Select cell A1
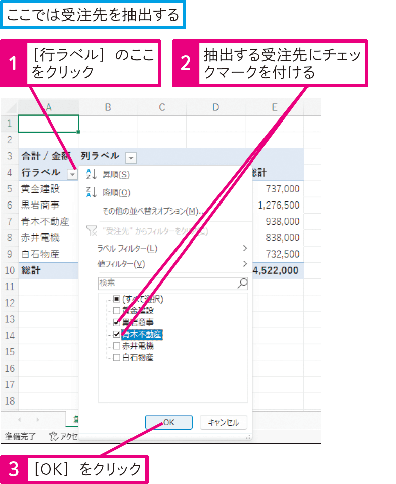Viewport: 396px width, 484px height. point(49,124)
